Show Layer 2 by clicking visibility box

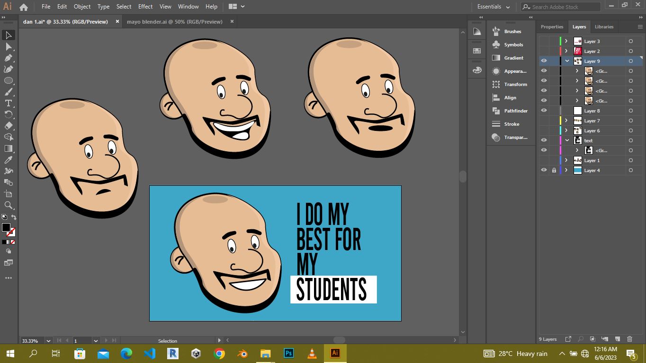[544, 51]
